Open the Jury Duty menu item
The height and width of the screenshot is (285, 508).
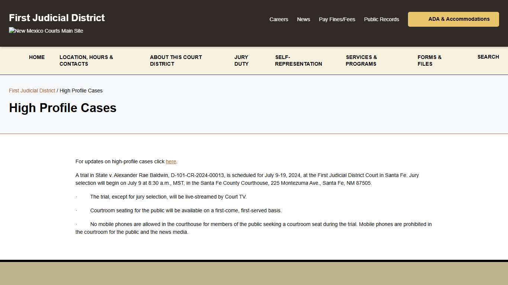(x=241, y=60)
